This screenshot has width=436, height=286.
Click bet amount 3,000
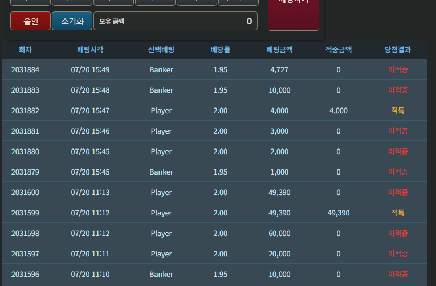(279, 131)
